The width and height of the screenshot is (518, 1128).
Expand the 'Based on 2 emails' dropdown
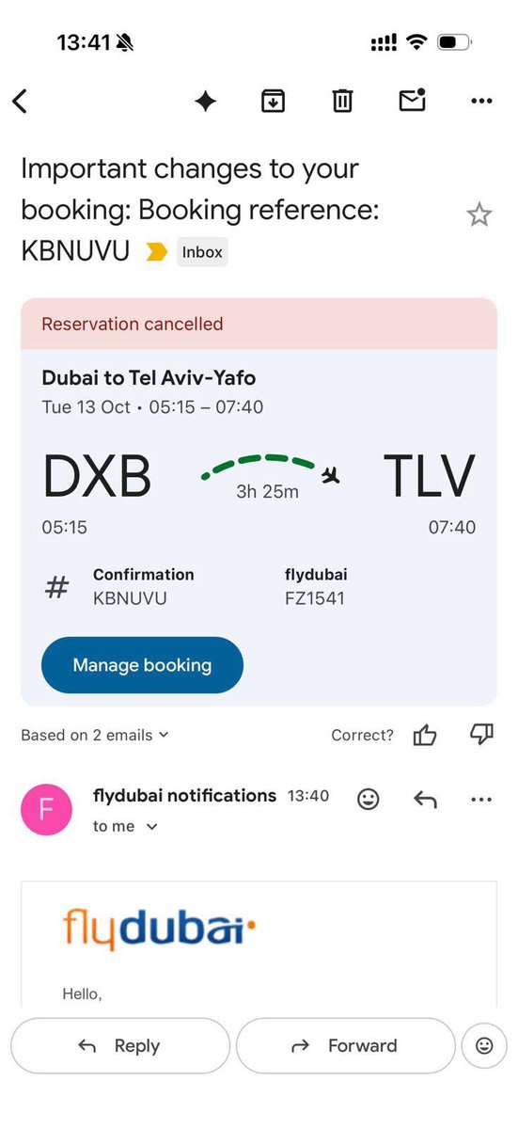point(95,735)
